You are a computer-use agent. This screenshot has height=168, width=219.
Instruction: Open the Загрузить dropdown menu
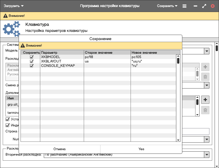coord(14,6)
